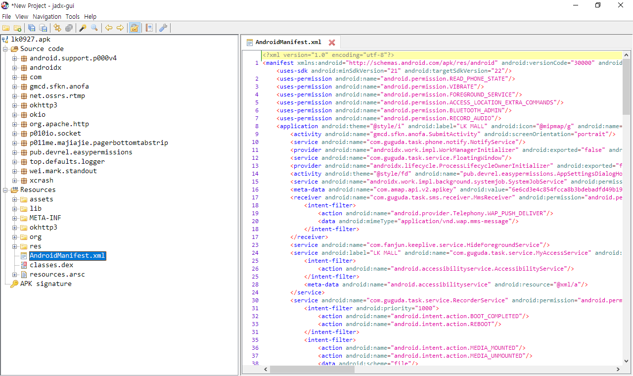The height and width of the screenshot is (376, 633).
Task: Click the okio package icon
Action: click(24, 115)
